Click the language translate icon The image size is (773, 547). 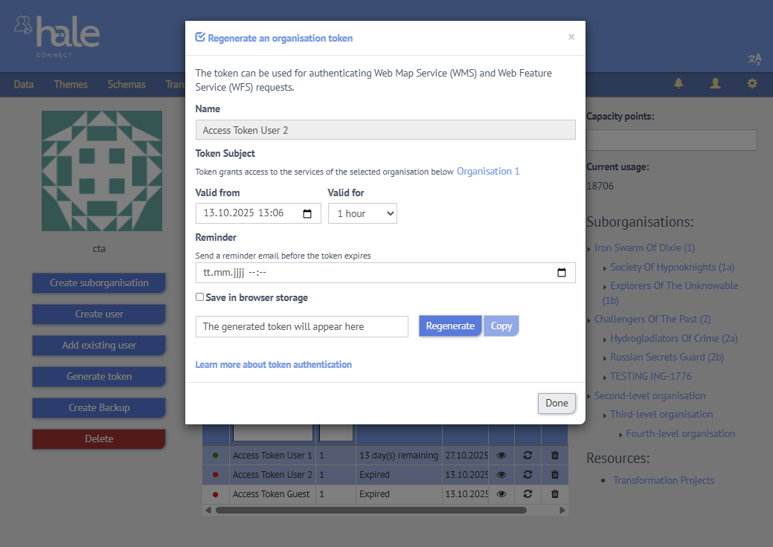click(754, 59)
